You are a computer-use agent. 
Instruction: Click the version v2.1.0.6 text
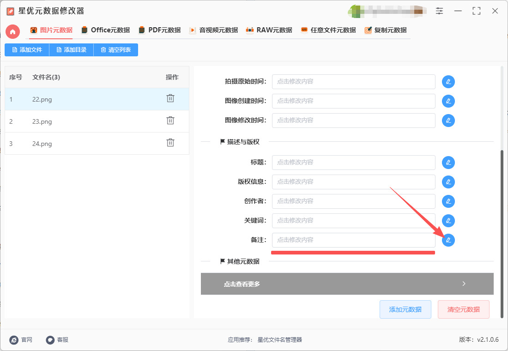pyautogui.click(x=478, y=339)
